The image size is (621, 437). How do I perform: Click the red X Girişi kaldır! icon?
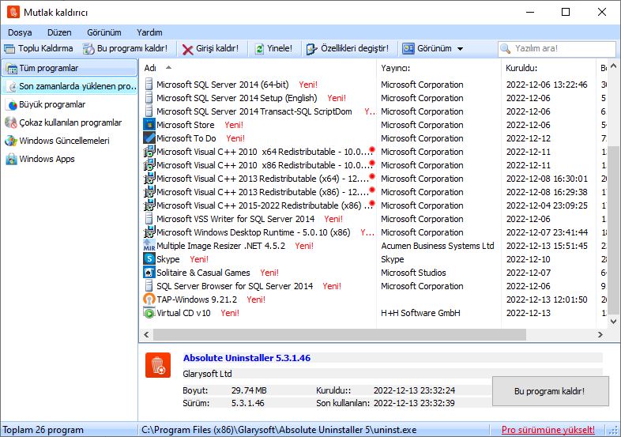[x=187, y=49]
